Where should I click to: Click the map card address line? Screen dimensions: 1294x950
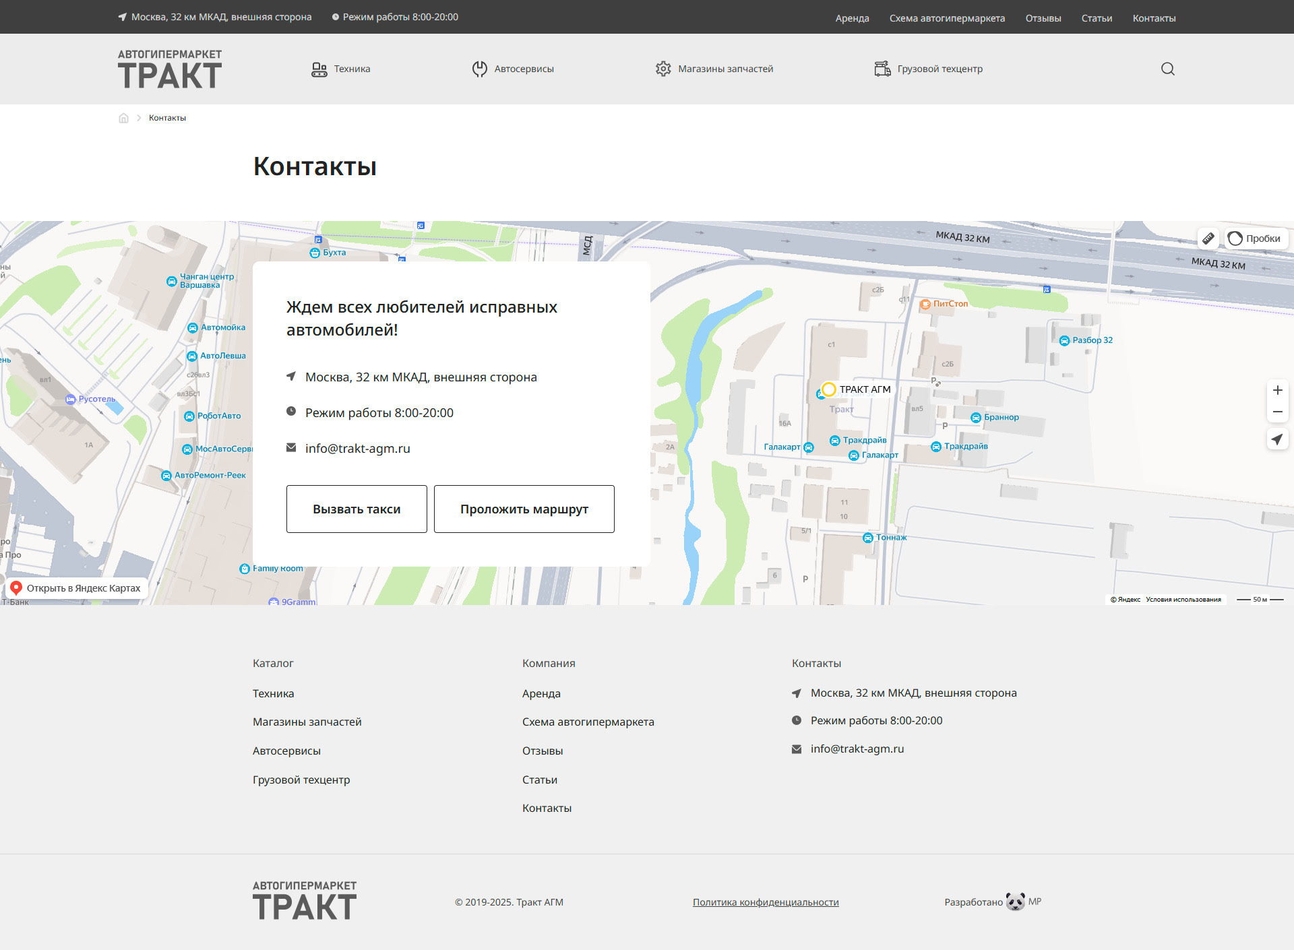point(421,377)
